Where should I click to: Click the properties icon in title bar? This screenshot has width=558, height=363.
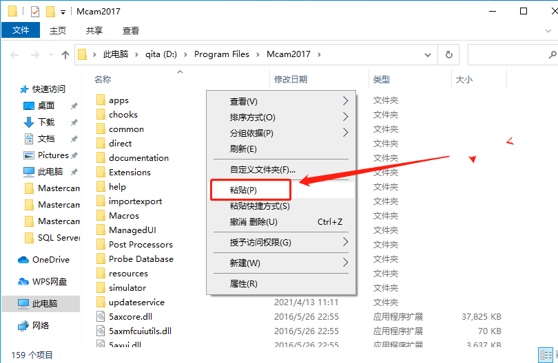(x=35, y=12)
